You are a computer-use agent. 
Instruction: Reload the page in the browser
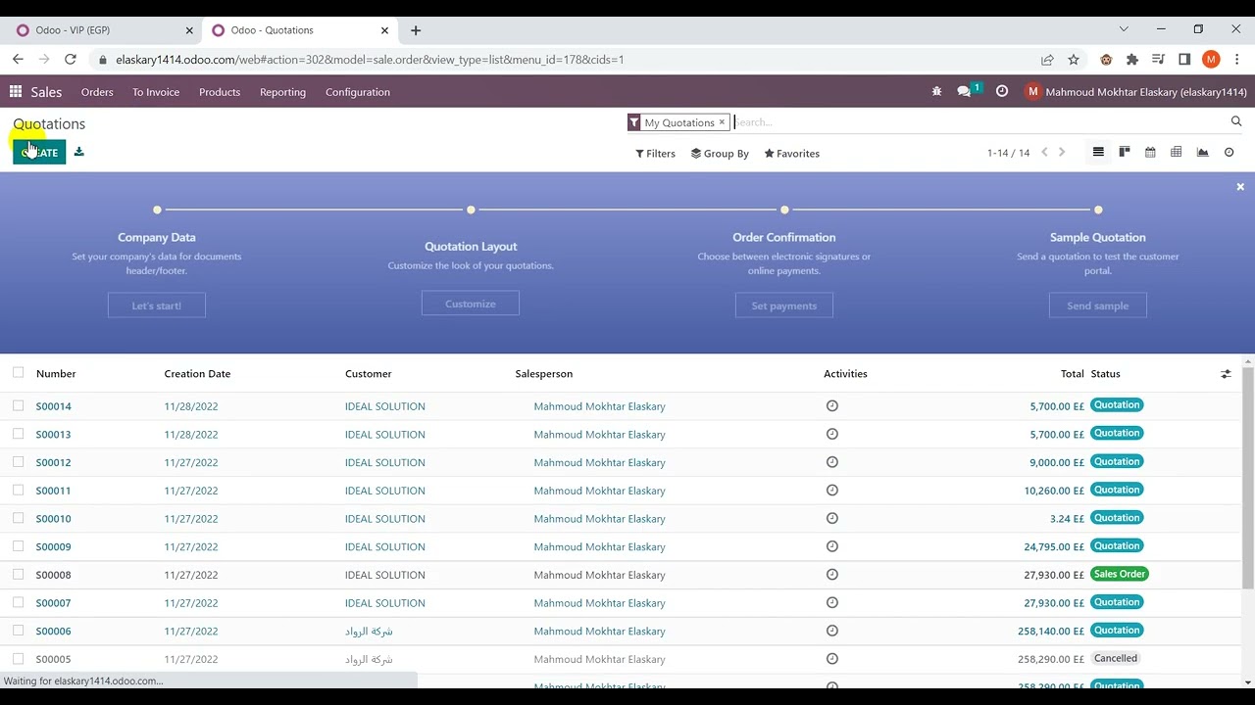tap(71, 60)
